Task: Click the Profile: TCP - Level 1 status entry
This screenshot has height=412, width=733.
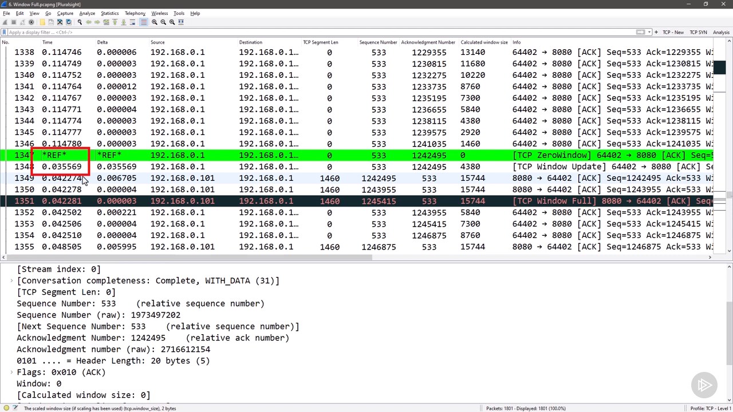Action: click(x=711, y=408)
